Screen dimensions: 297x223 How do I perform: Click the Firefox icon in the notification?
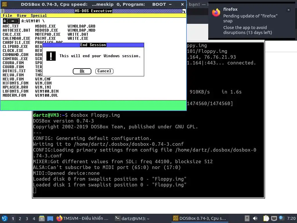216,13
